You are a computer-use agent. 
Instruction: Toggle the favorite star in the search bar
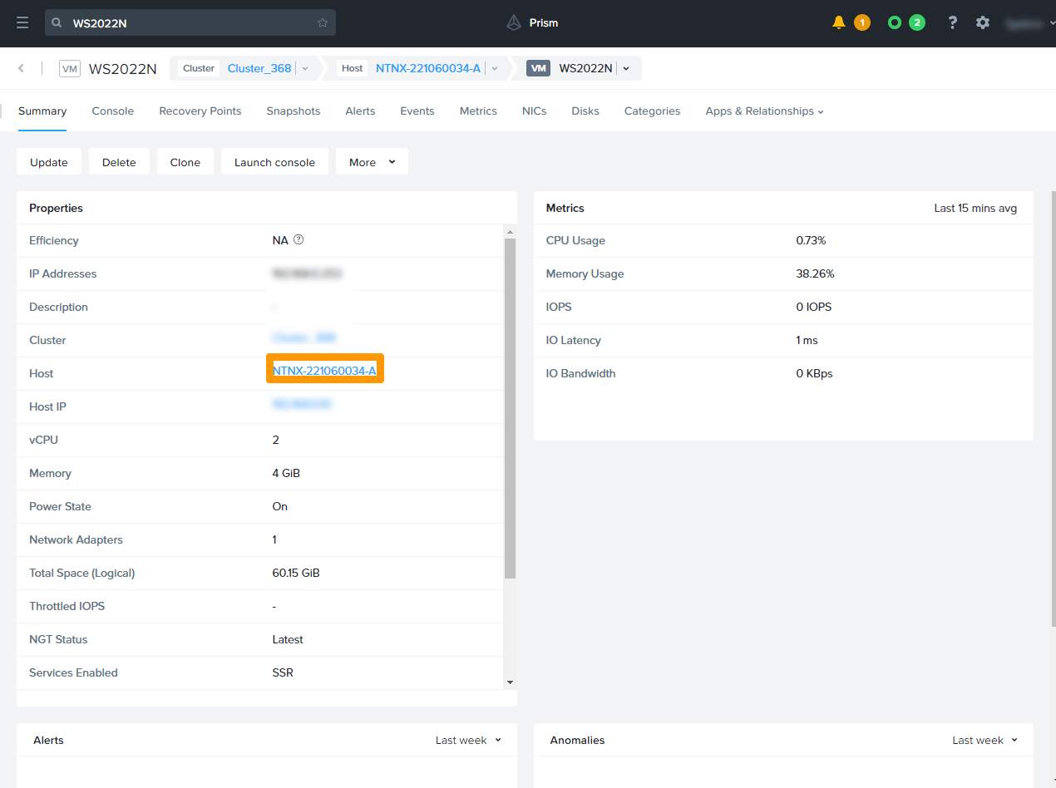tap(323, 22)
